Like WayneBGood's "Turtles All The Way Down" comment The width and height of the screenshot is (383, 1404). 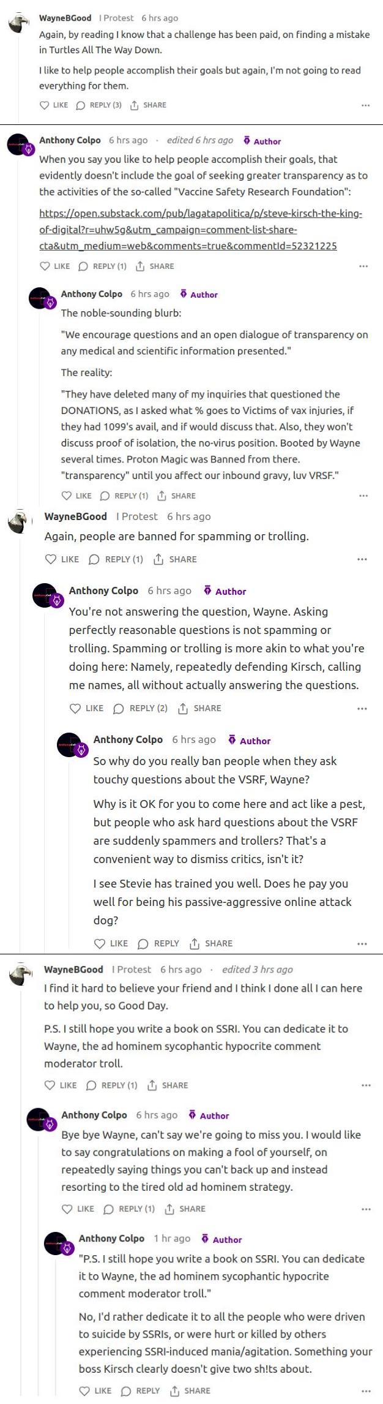53,105
